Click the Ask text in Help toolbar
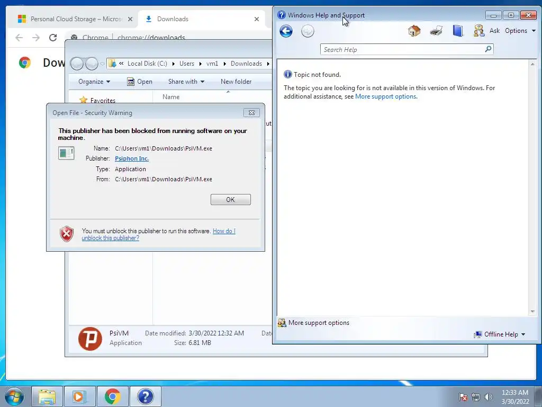This screenshot has height=407, width=542. [494, 31]
